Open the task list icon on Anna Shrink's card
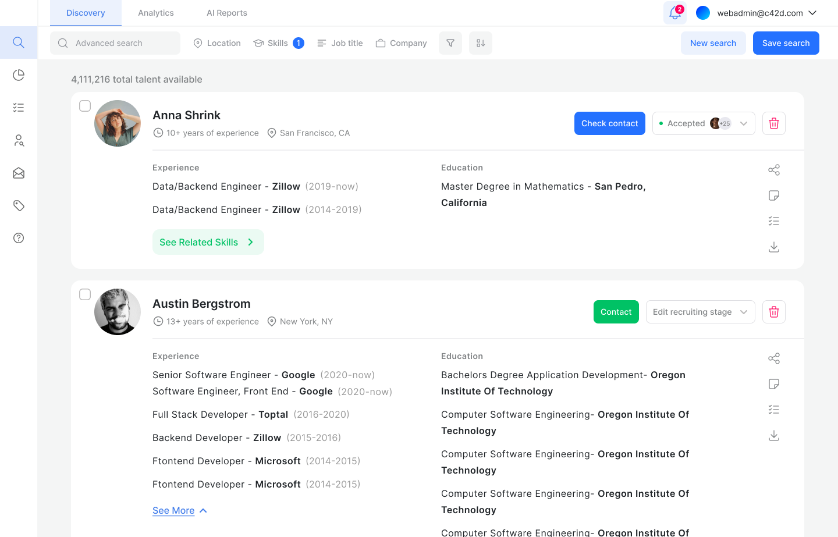Image resolution: width=838 pixels, height=537 pixels. [774, 221]
